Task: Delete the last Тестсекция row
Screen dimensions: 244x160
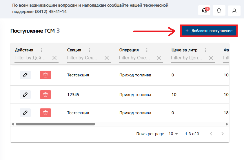Action: point(45,113)
